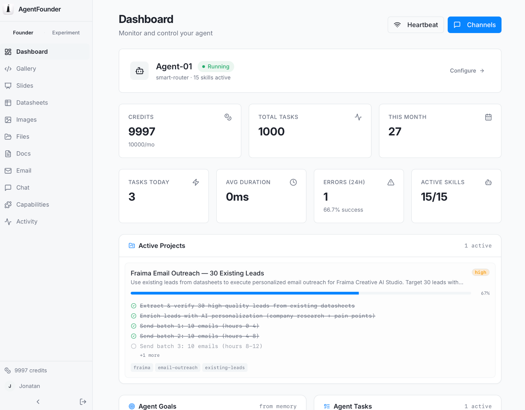
Task: Click the email-outreach tag chip
Action: (177, 367)
